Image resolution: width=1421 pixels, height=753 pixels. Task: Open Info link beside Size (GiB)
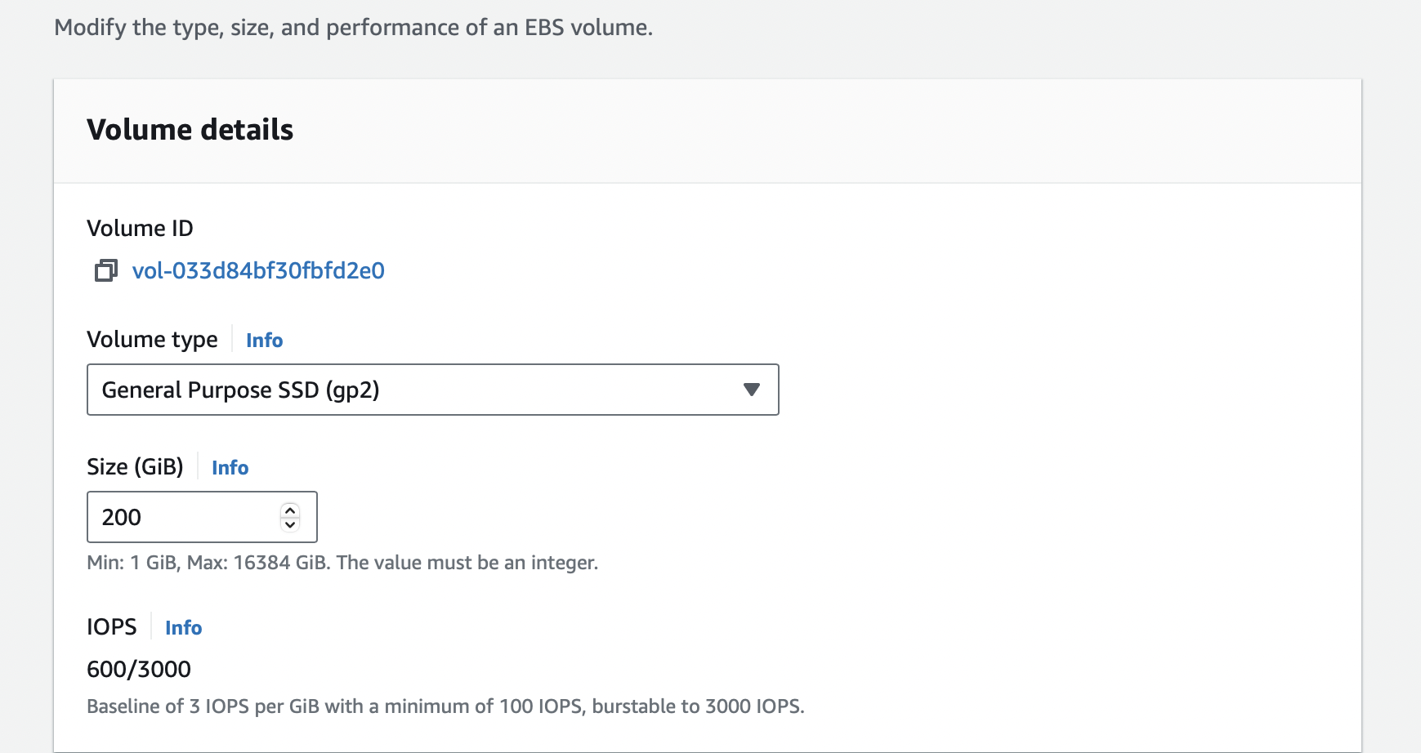coord(230,468)
